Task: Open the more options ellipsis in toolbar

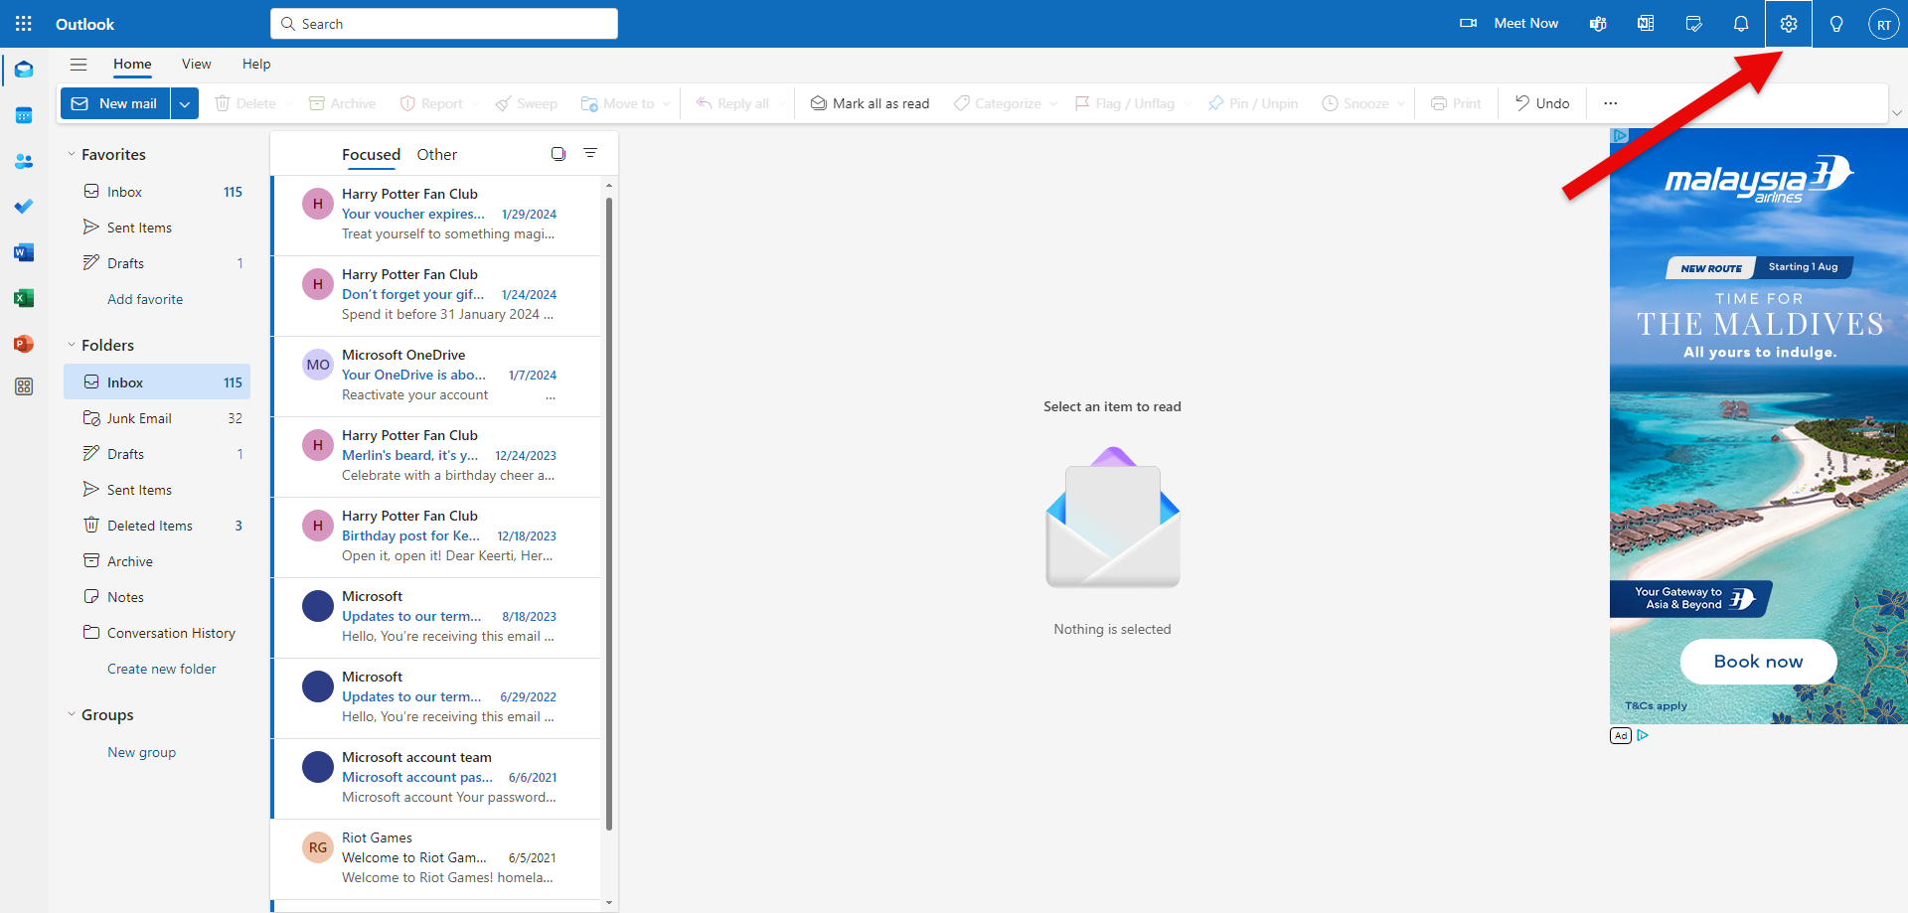Action: pyautogui.click(x=1611, y=103)
